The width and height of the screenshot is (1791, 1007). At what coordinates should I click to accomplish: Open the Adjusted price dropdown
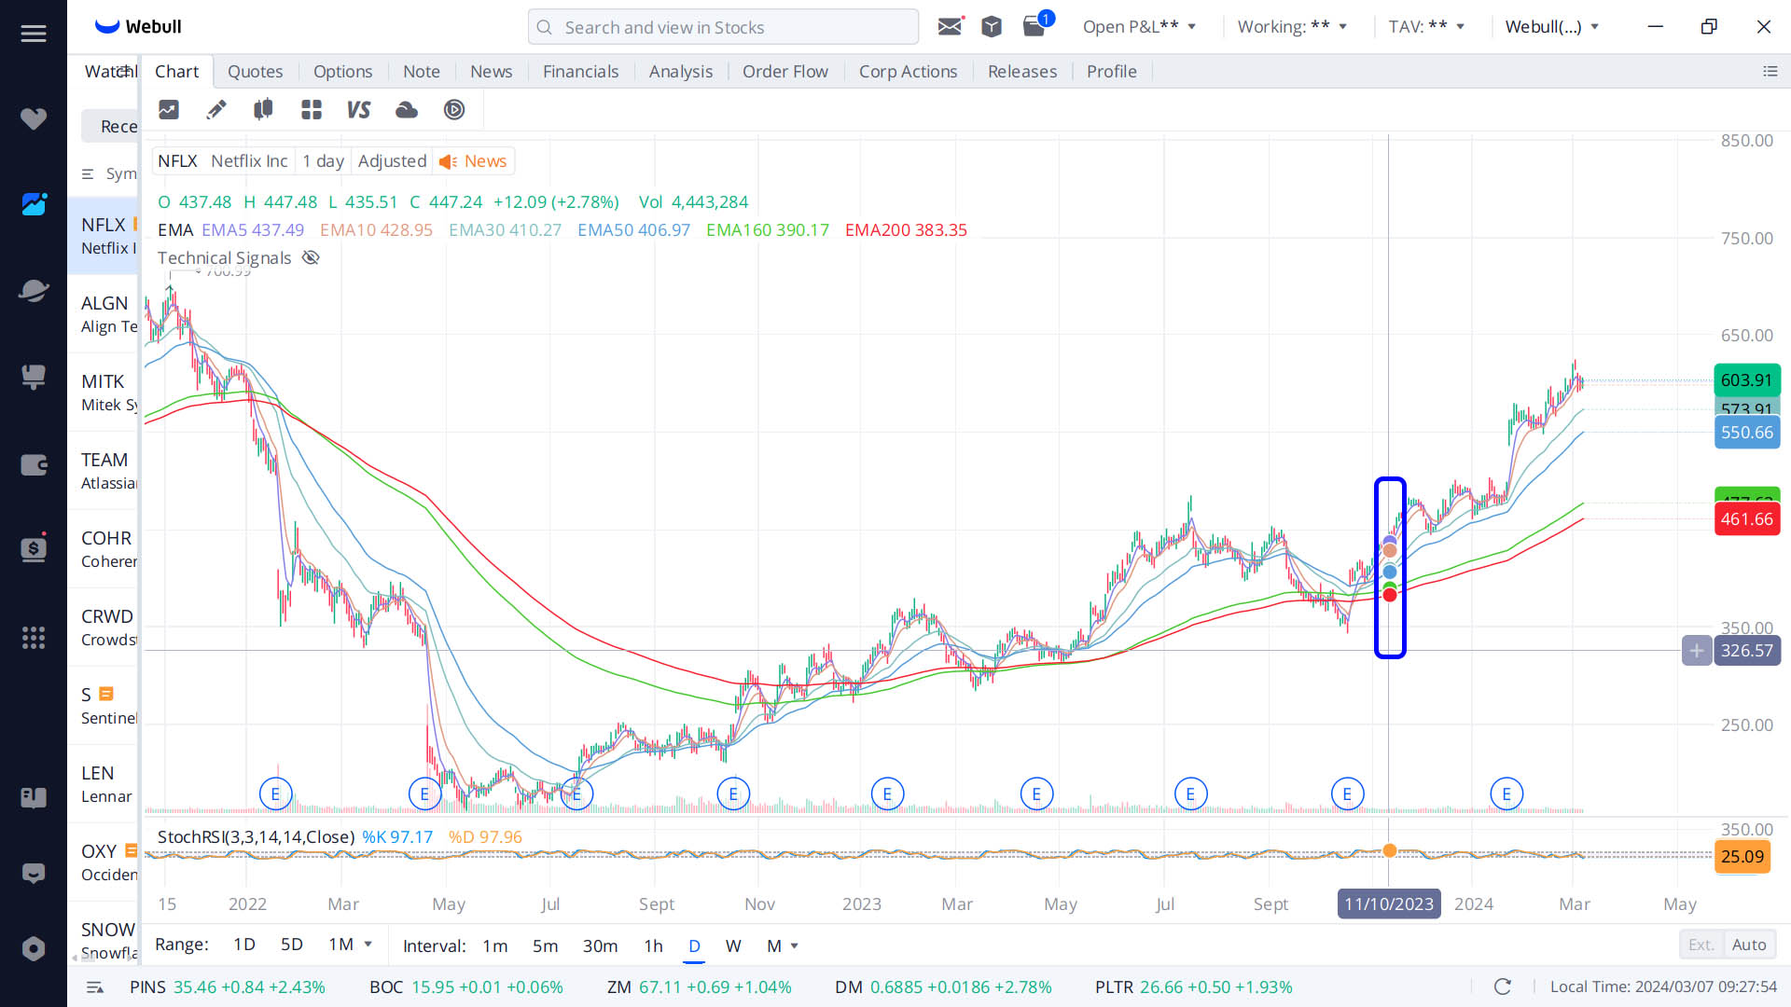pyautogui.click(x=392, y=161)
